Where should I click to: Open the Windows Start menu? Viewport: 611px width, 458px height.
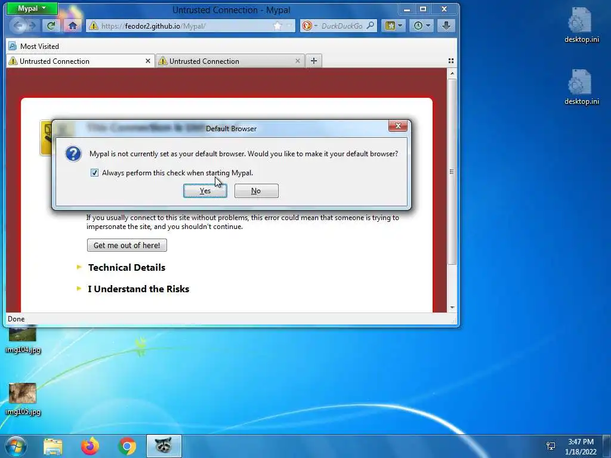tap(16, 446)
